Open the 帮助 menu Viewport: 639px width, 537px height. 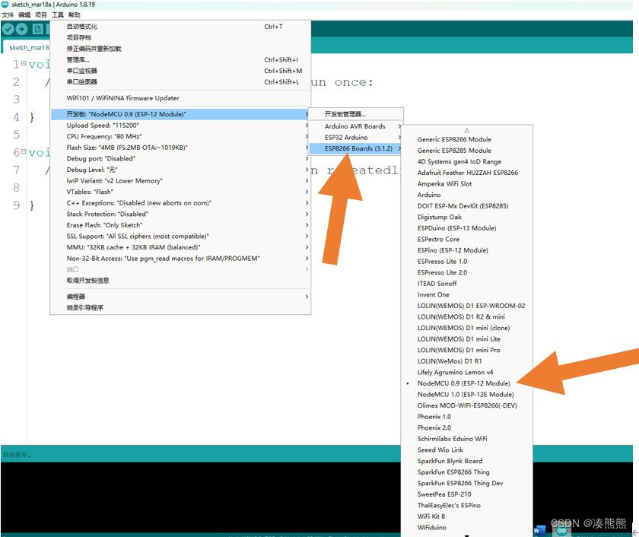[75, 15]
